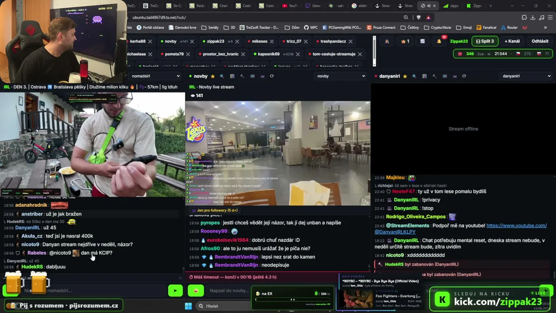Mute the audio on active browser tab
The height and width of the screenshot is (313, 556).
point(428,6)
